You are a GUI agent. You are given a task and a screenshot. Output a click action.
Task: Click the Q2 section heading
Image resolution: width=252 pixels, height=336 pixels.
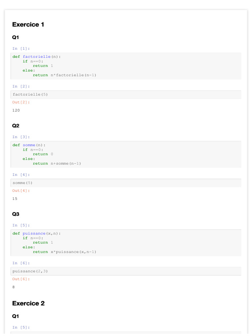[x=16, y=126]
